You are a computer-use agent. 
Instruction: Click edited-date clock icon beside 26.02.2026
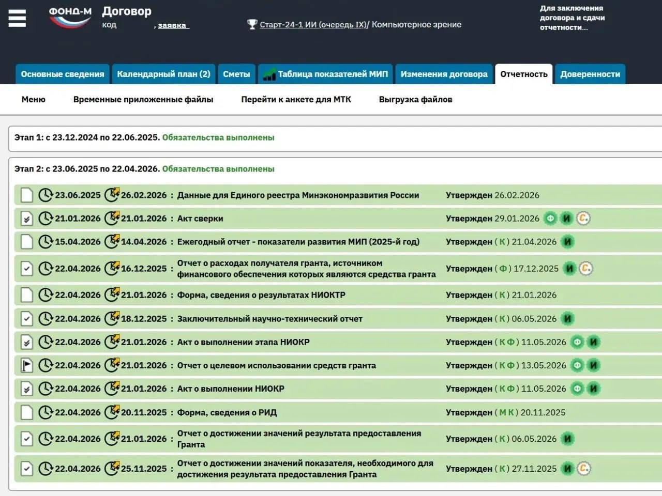point(112,195)
